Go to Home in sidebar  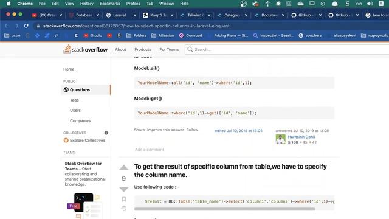coord(69,69)
